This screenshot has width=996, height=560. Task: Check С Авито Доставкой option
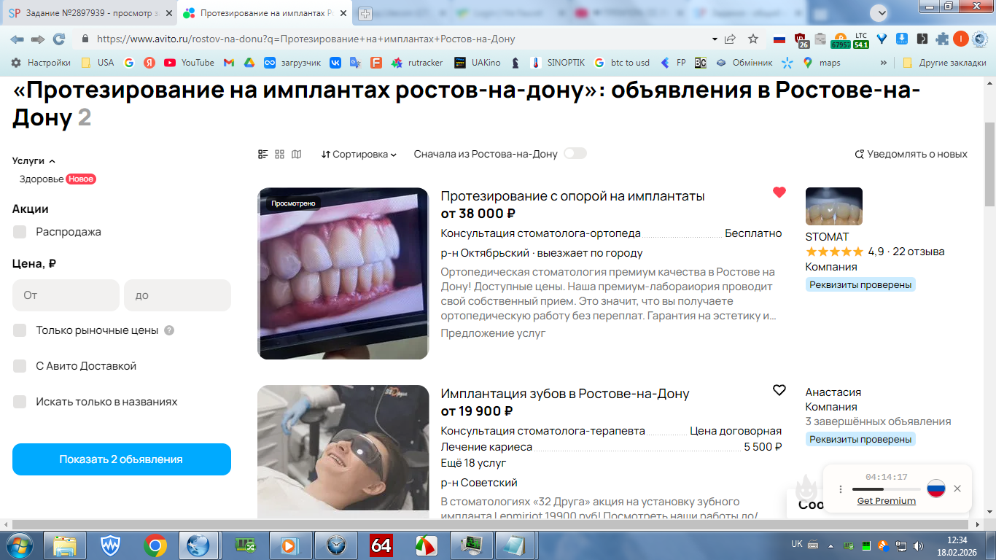tap(20, 366)
